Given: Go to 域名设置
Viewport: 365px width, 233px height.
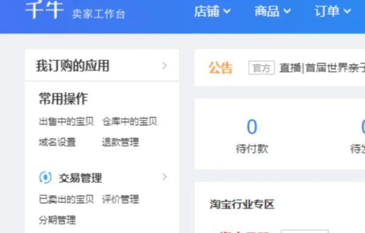Looking at the screenshot, I should (x=57, y=142).
